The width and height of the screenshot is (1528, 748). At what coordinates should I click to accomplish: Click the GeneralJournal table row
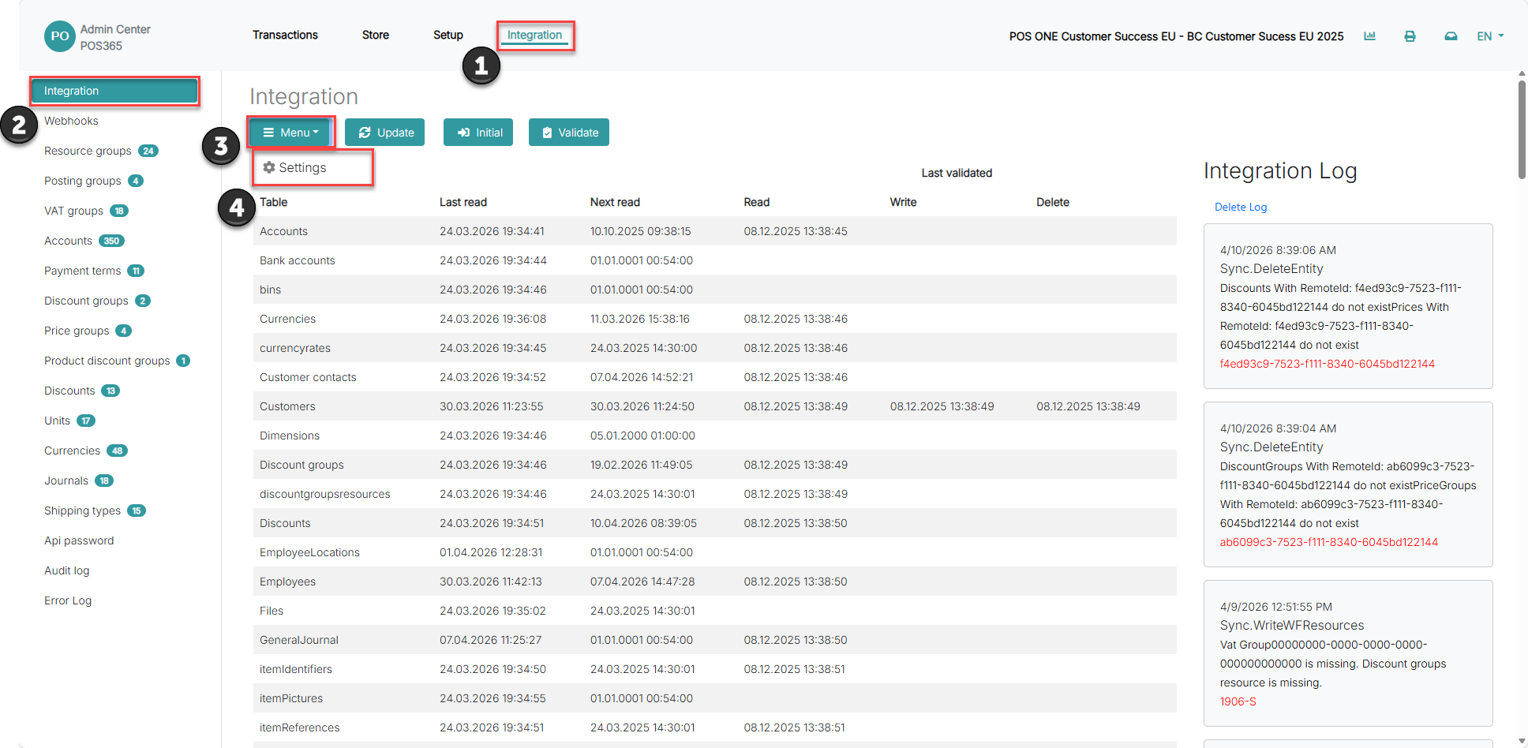(714, 640)
